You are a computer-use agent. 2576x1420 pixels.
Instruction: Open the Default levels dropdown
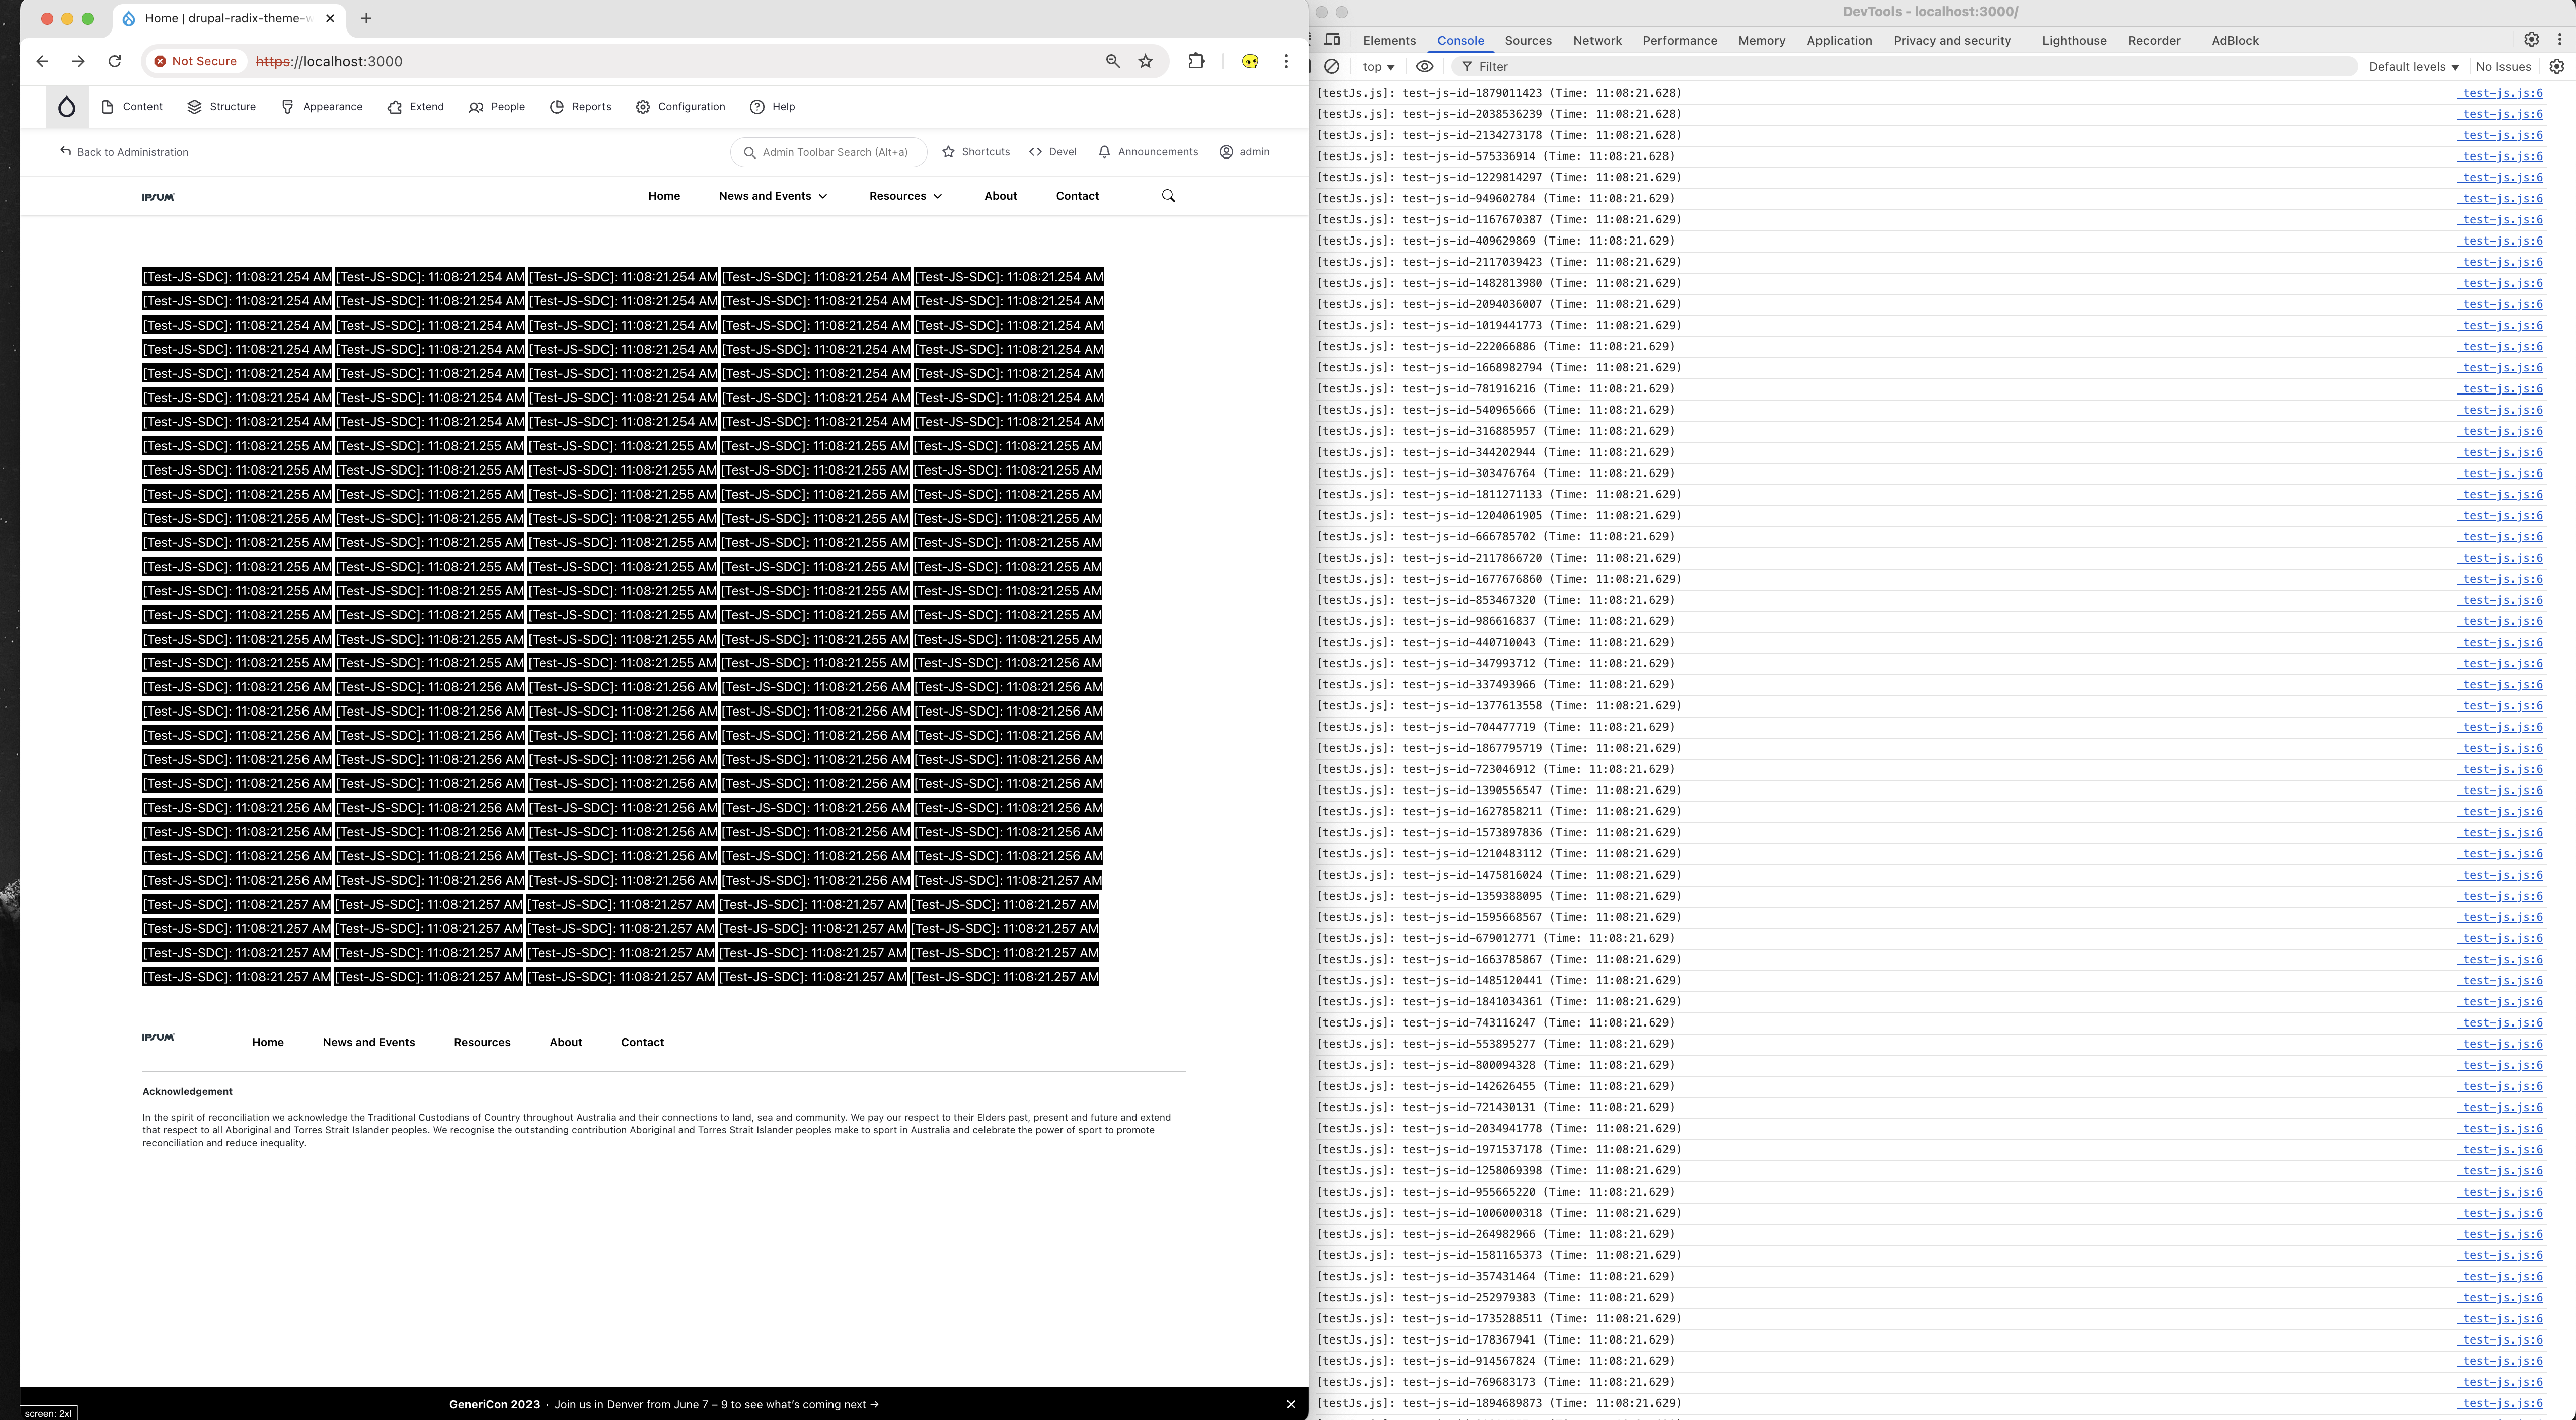click(x=2413, y=67)
